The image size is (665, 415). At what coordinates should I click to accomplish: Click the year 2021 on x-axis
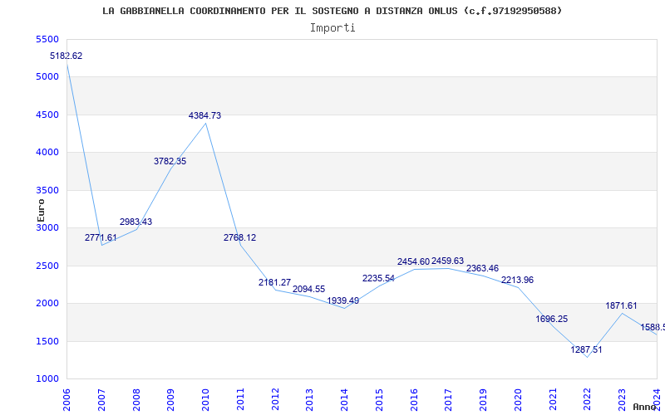[553, 400]
